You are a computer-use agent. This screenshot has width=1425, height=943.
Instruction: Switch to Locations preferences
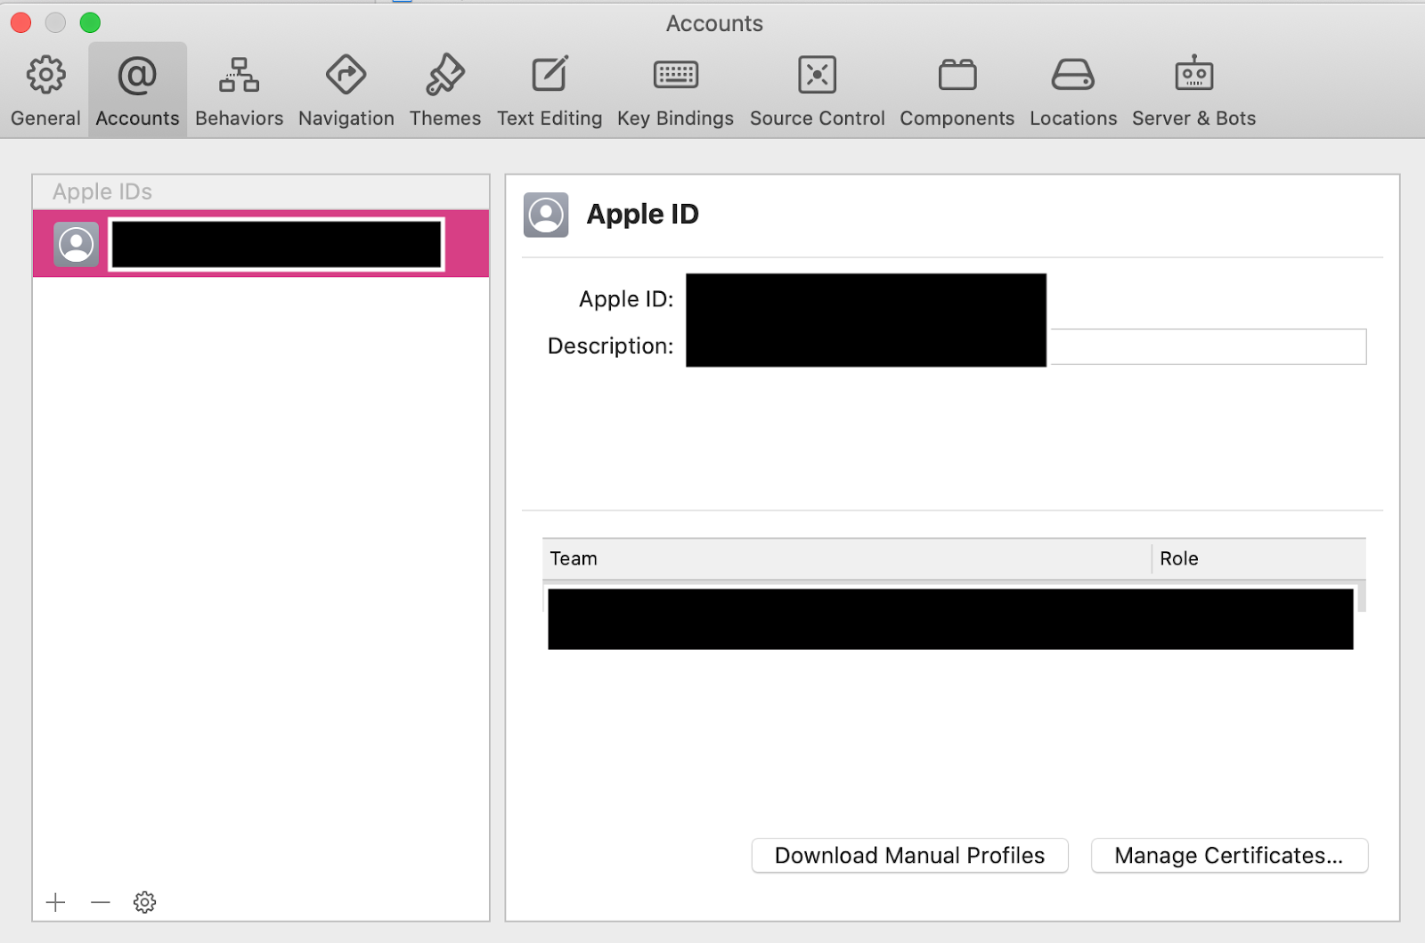(1073, 91)
